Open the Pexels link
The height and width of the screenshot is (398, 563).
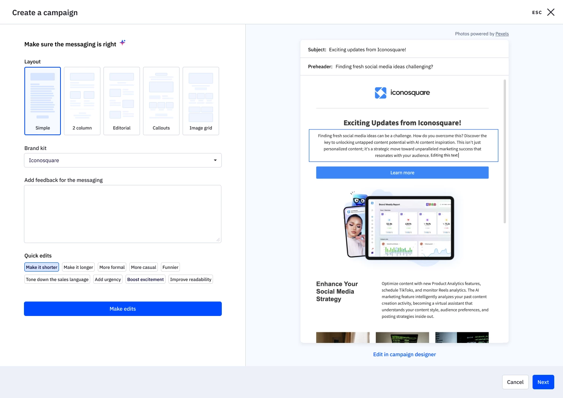[502, 34]
